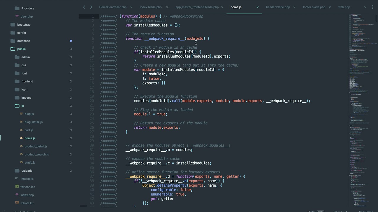The width and height of the screenshot is (378, 212).
Task: Click the JS icon next to blog.js
Action: [21, 114]
